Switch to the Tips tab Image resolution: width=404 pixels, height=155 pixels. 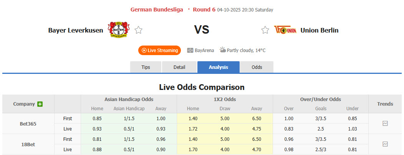146,67
